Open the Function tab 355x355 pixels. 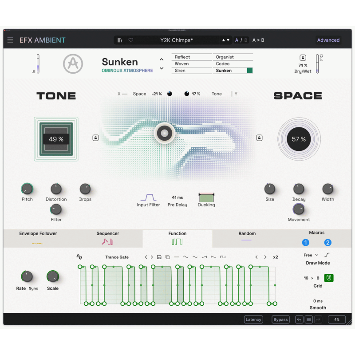click(177, 238)
